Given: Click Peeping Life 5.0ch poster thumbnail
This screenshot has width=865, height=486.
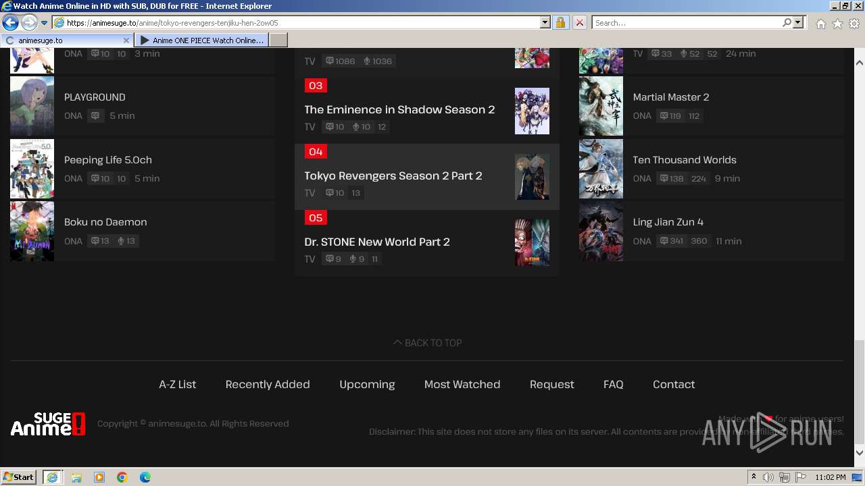Looking at the screenshot, I should (x=32, y=169).
